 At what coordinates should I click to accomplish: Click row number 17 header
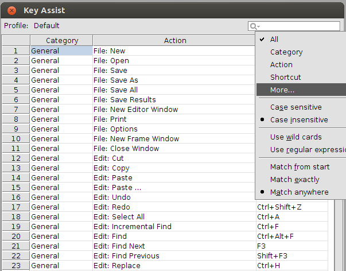(x=15, y=207)
